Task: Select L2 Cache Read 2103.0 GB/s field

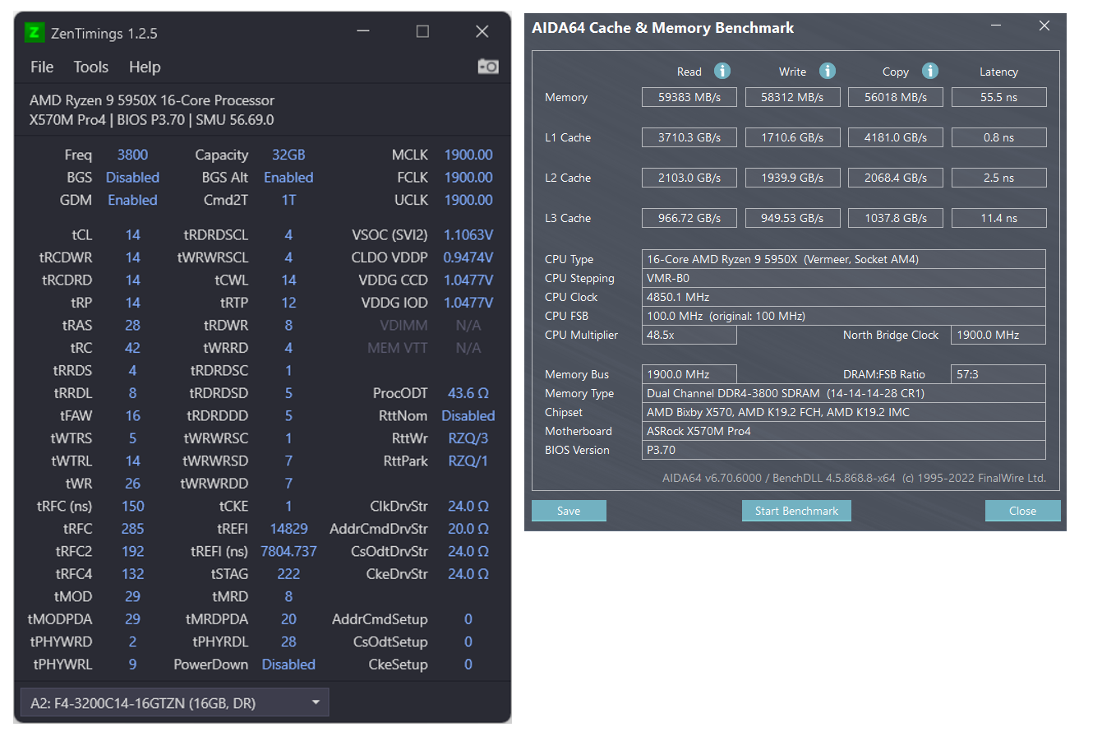Action: tap(689, 178)
